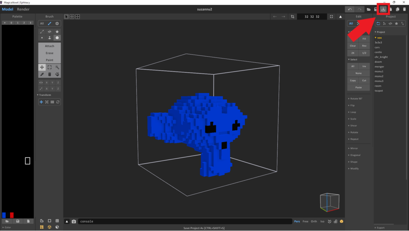Expand the Mirror section
The width and height of the screenshot is (409, 231).
[353, 148]
